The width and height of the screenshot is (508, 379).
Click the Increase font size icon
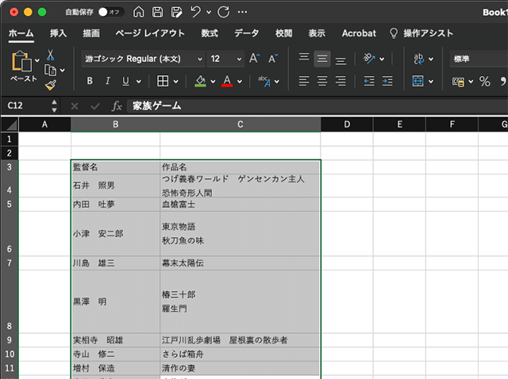click(254, 59)
